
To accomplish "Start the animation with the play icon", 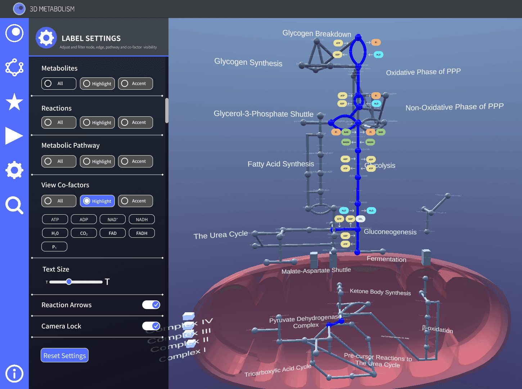I will coord(14,136).
